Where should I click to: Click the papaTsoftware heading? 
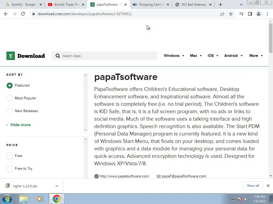[x=126, y=77]
